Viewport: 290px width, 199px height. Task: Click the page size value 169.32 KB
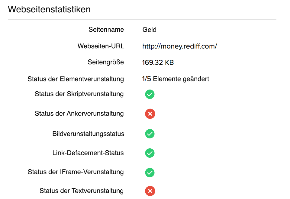158,63
